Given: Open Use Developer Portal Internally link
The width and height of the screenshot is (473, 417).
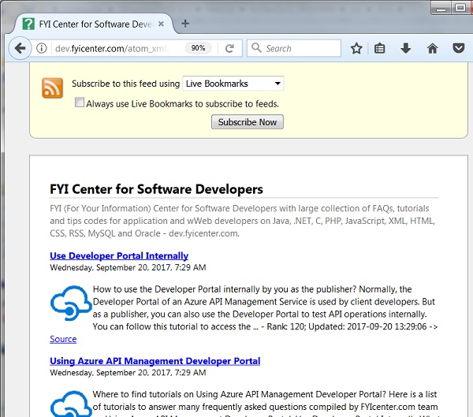Looking at the screenshot, I should (x=119, y=256).
